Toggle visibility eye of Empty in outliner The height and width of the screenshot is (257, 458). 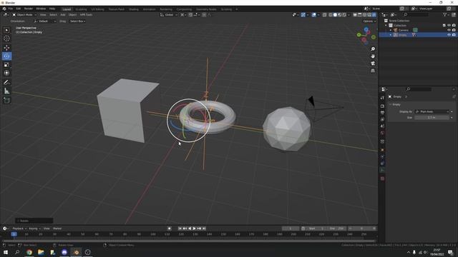[449, 35]
